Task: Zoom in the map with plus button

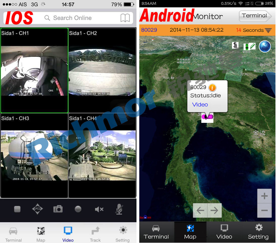Action: click(264, 196)
